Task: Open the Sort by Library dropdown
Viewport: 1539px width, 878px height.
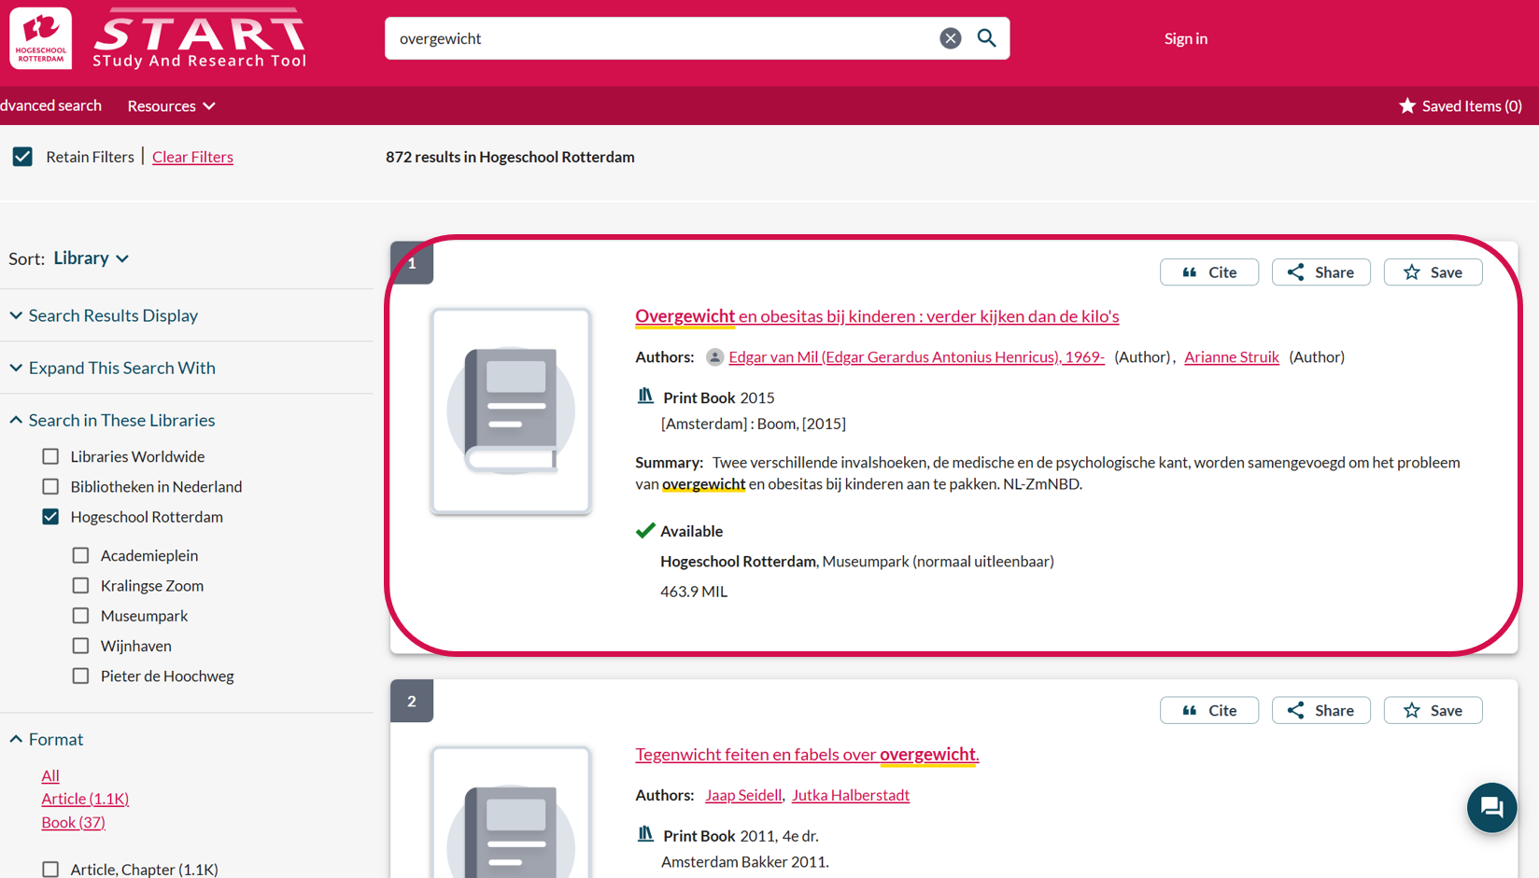Action: click(91, 258)
